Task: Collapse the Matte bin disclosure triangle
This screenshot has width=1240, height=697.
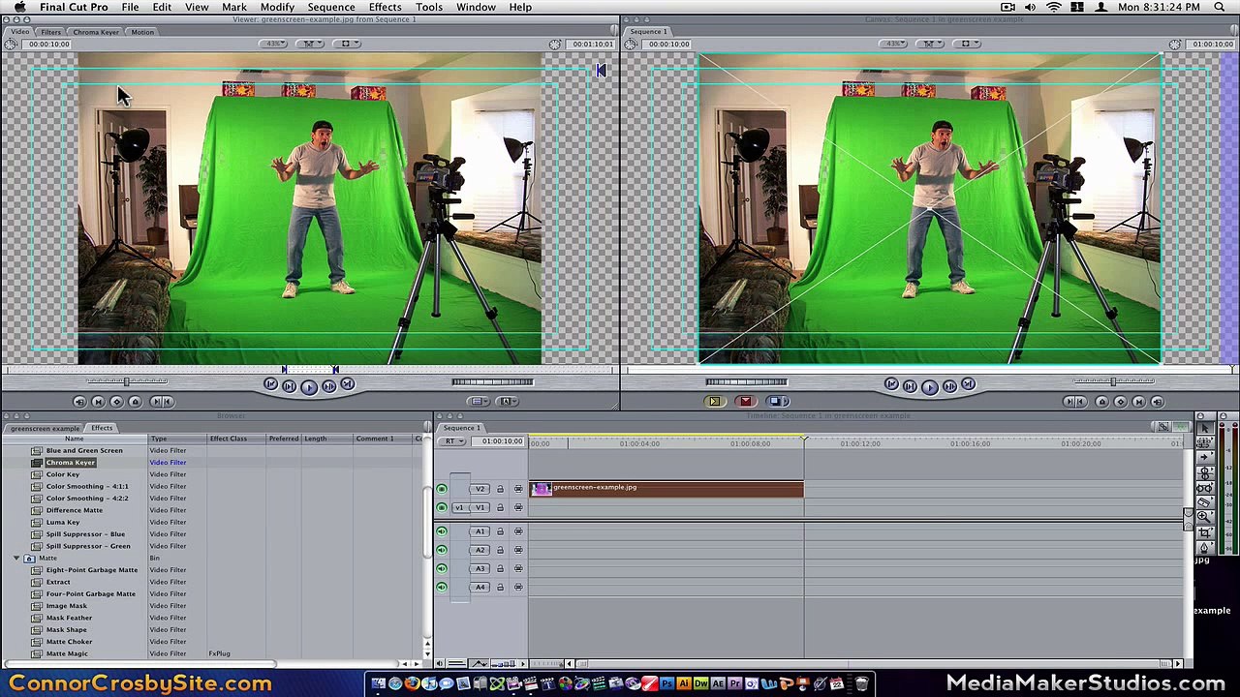Action: click(x=16, y=559)
